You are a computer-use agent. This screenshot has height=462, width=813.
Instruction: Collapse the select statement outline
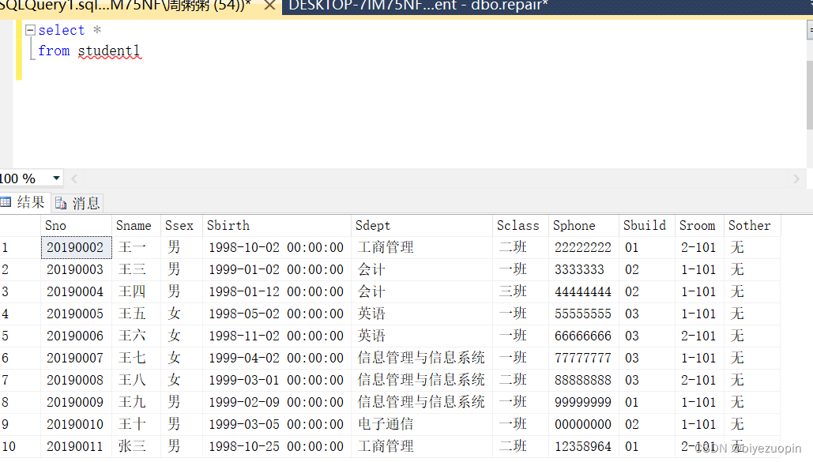(x=30, y=30)
